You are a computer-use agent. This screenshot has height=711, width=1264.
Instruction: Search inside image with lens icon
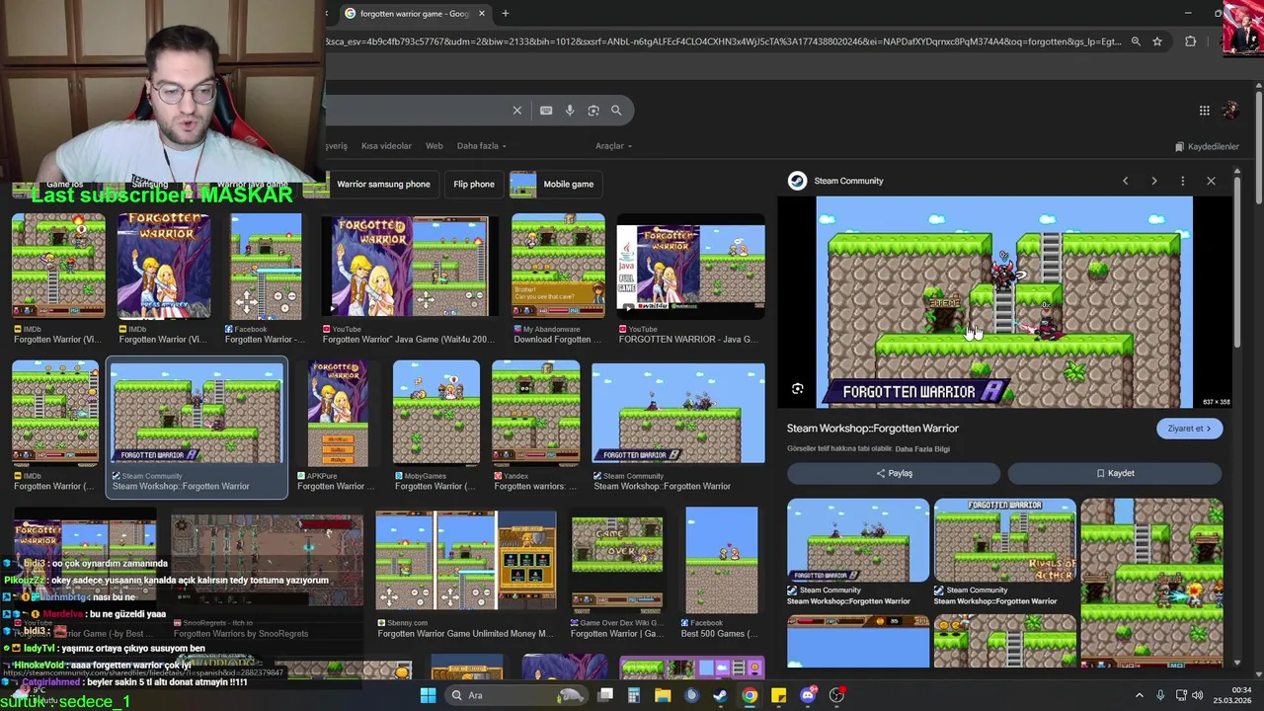tap(798, 389)
